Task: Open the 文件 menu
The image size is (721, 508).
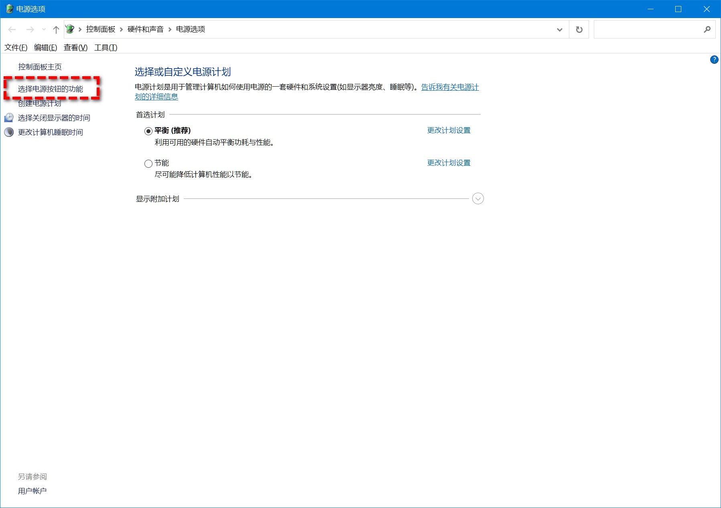Action: (16, 47)
